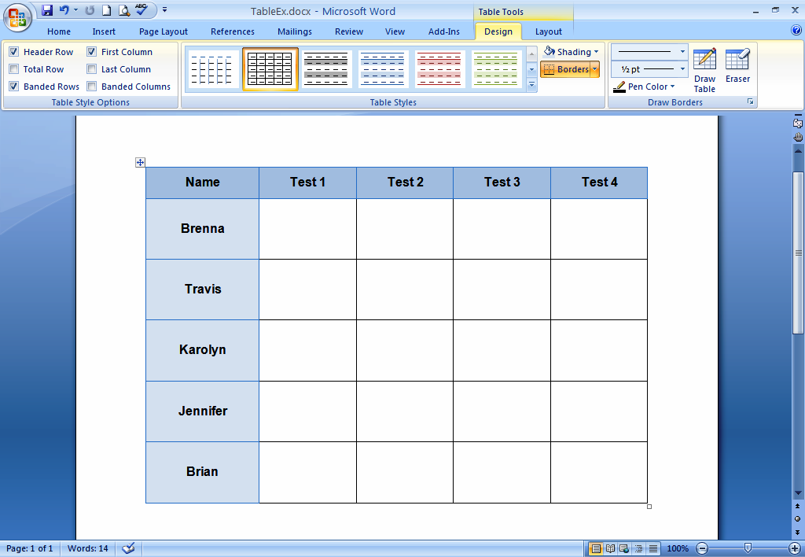Viewport: 805px width, 557px height.
Task: Uncheck the Header Row option
Action: (14, 52)
